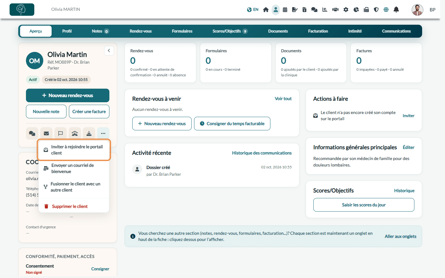Open the chat bubbles icon in top navigation
445x278 pixels.
(314, 10)
